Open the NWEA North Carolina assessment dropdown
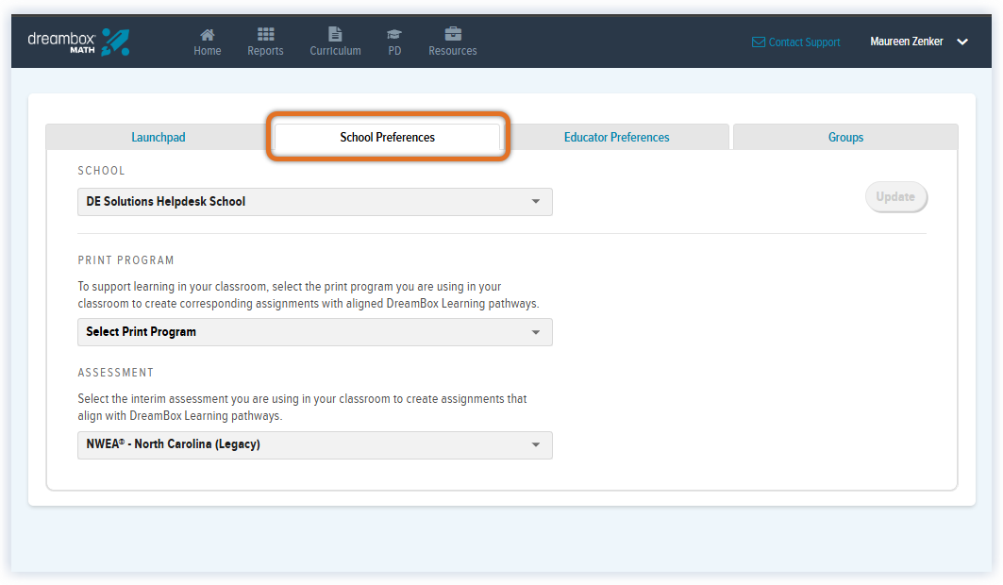 click(x=315, y=445)
